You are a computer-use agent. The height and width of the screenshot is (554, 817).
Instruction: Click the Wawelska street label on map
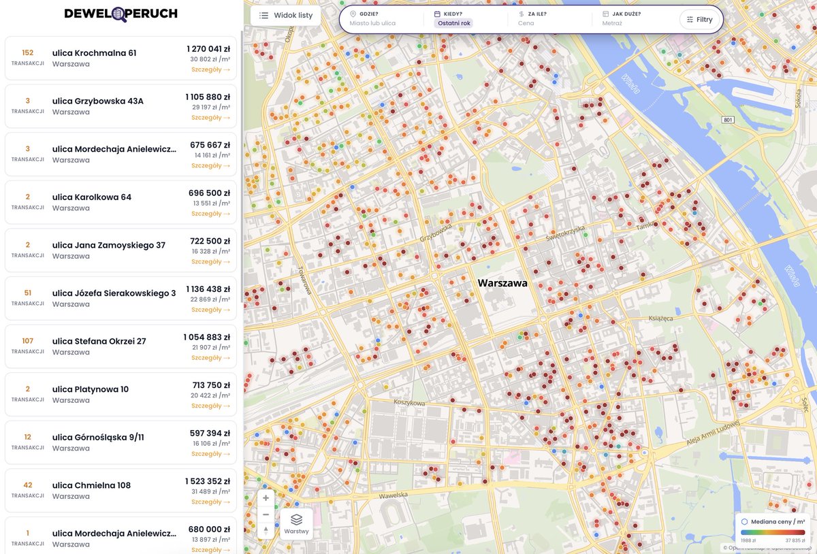tap(393, 495)
